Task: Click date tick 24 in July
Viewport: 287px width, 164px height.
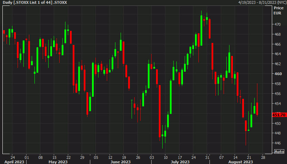Action: click(194, 157)
